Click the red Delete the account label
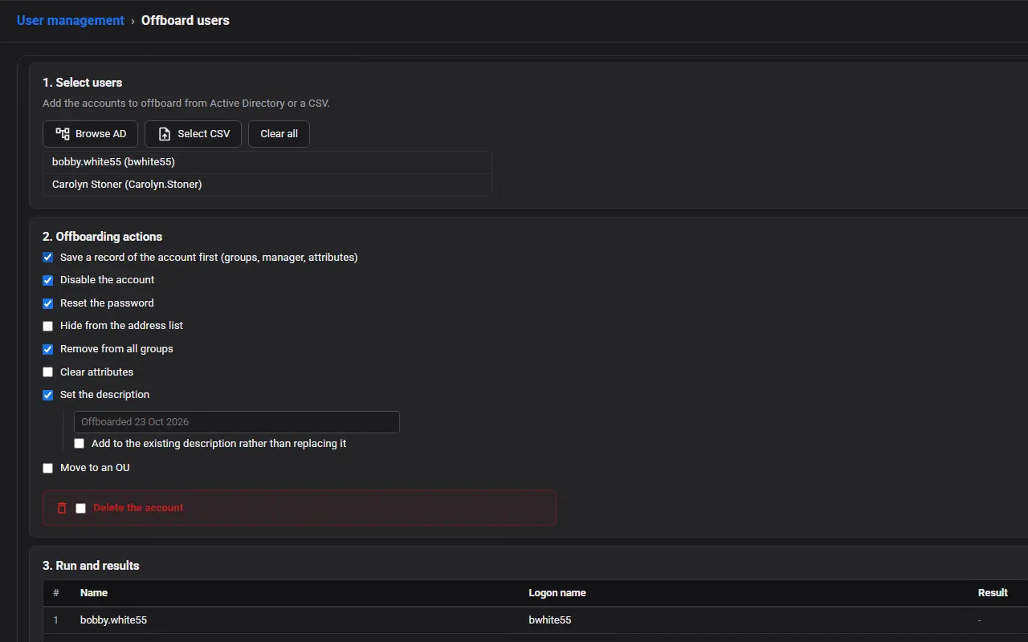 [138, 508]
